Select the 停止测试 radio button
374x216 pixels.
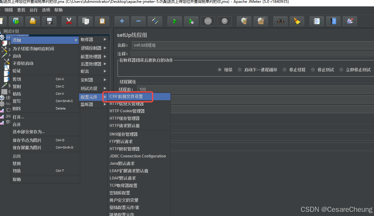313,70
